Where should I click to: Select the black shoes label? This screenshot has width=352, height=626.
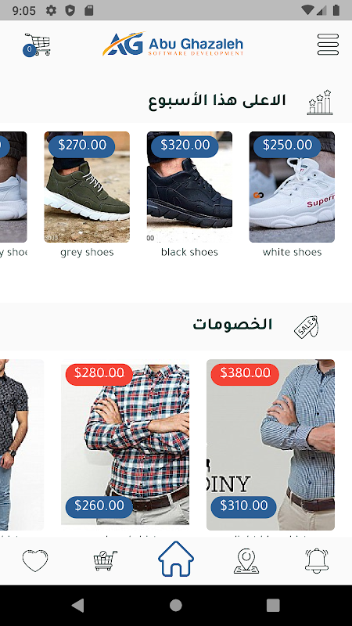pos(189,252)
